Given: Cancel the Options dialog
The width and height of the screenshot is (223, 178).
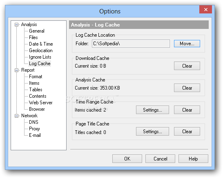Looking at the screenshot, I should [160, 159].
